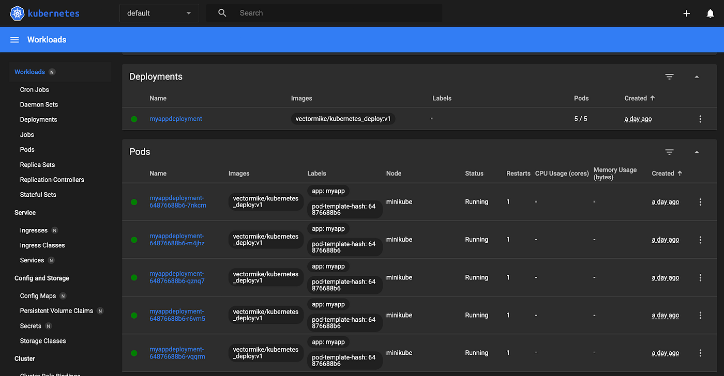
Task: Click green status dot of pod 7nkcm
Action: [x=134, y=202]
